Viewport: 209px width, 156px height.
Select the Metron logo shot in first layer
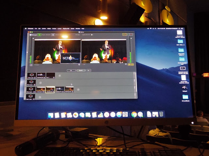pyautogui.click(x=41, y=75)
